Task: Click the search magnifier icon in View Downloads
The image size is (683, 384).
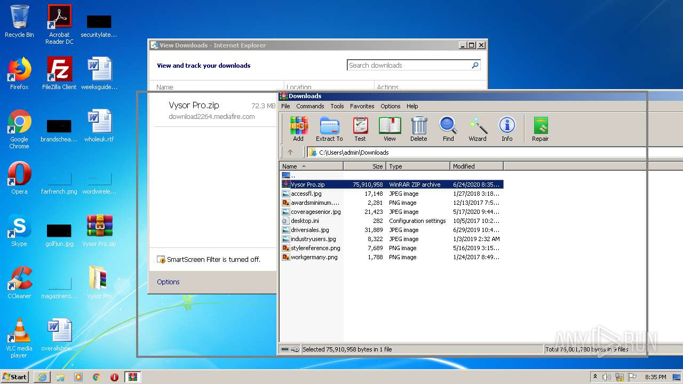Action: click(475, 65)
